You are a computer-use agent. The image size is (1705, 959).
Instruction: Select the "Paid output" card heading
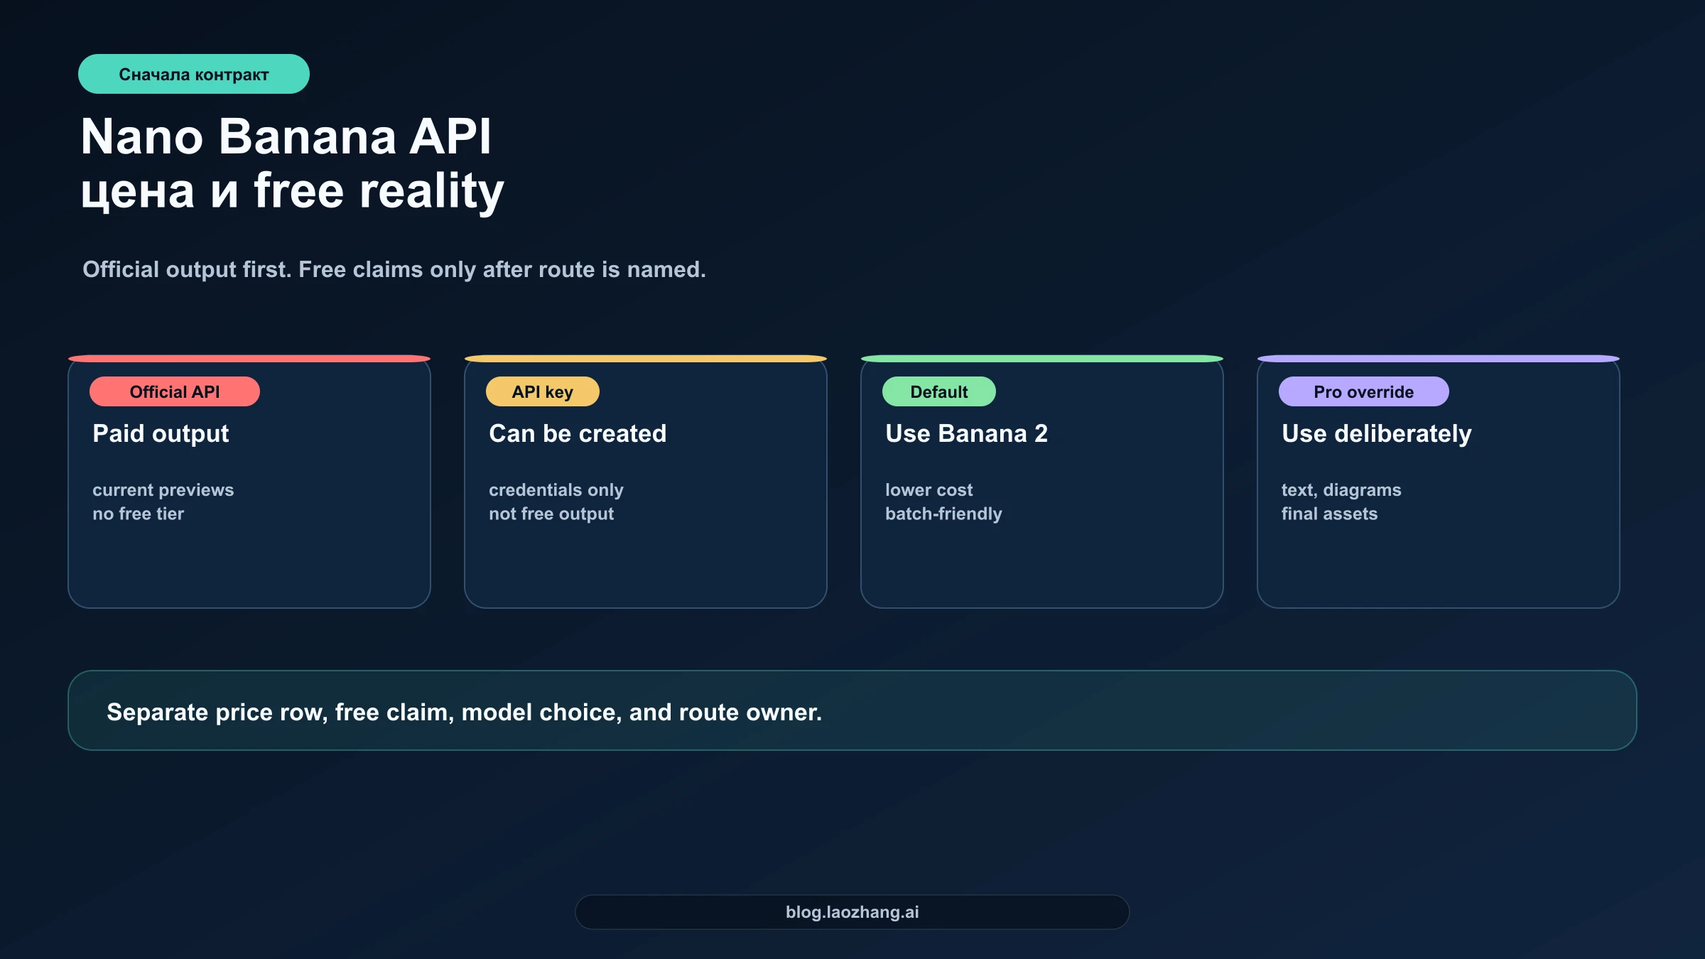click(161, 433)
